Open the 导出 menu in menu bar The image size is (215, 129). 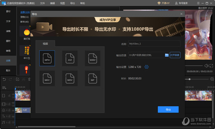click(x=72, y=3)
